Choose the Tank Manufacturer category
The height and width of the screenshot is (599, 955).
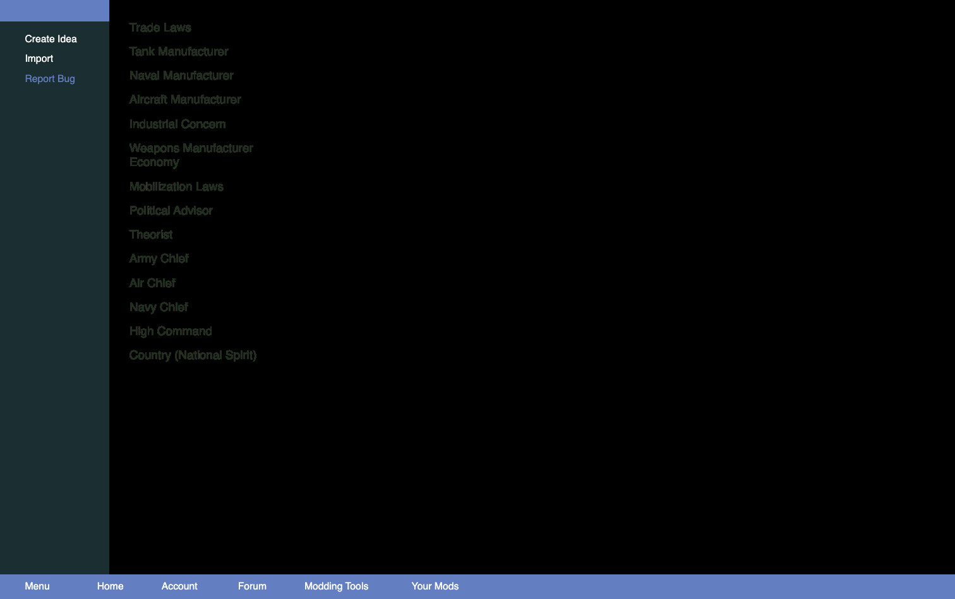[x=179, y=52]
